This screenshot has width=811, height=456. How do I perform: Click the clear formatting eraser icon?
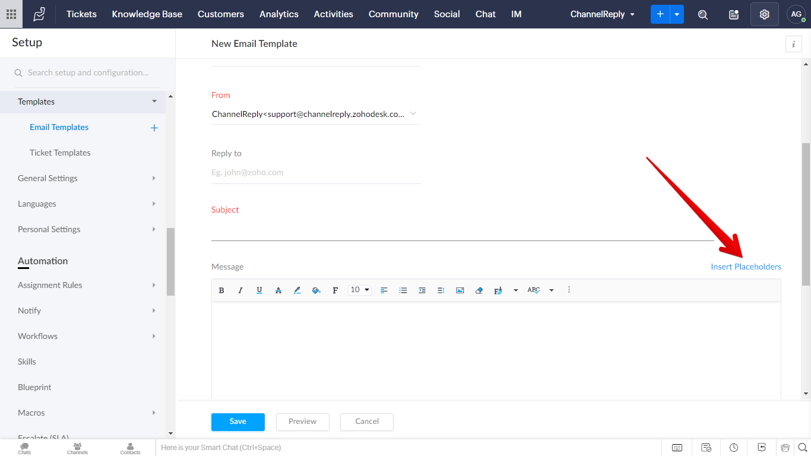click(479, 290)
